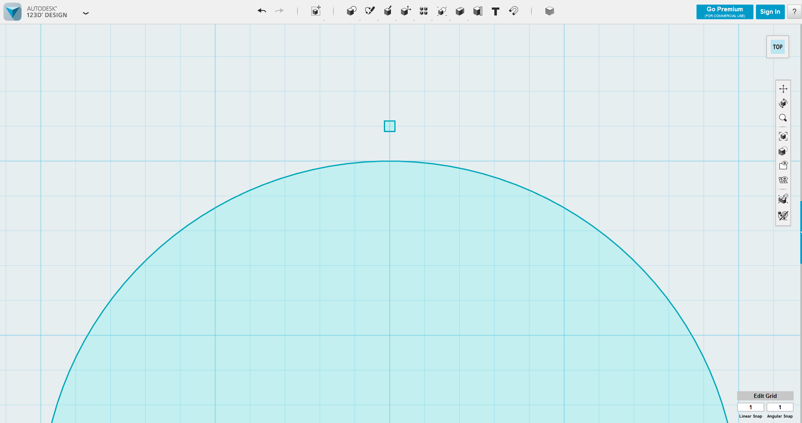The image size is (802, 423).
Task: Open the Grouping tool
Action: 442,11
